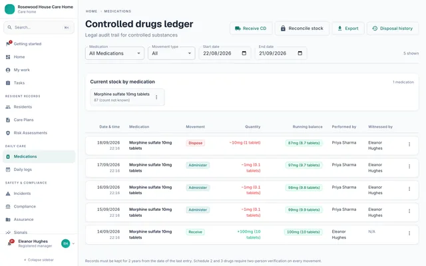This screenshot has width=426, height=266.
Task: Click the Compliance scales icon
Action: tap(8, 207)
